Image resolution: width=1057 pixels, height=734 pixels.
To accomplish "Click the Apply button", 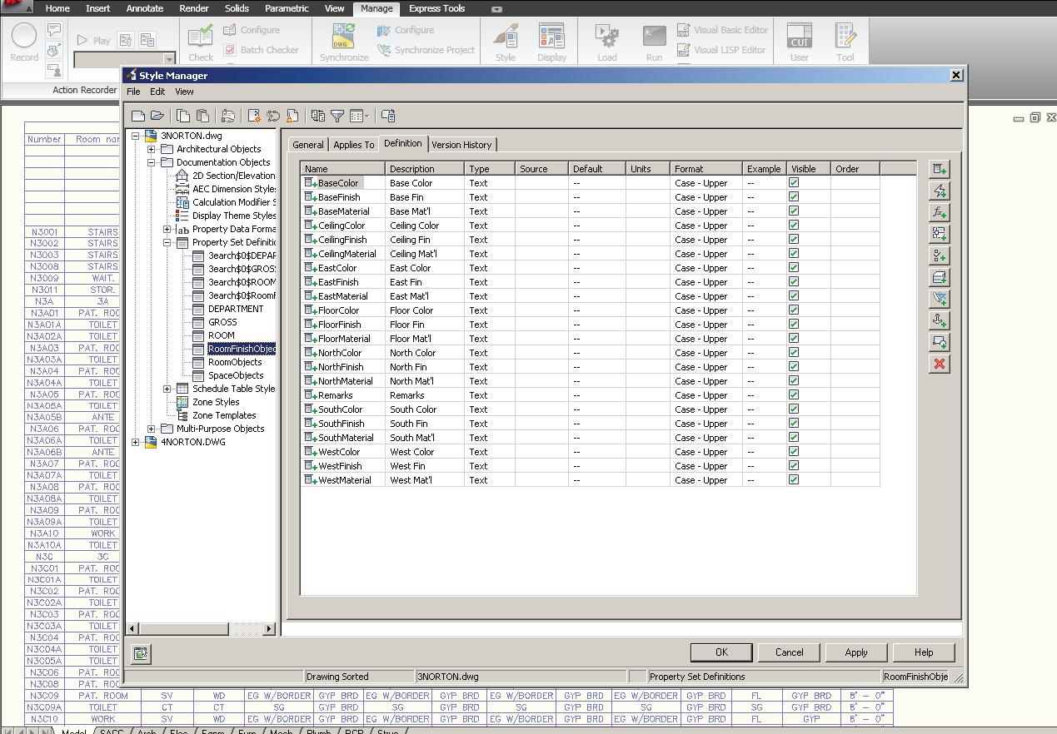I will point(856,652).
